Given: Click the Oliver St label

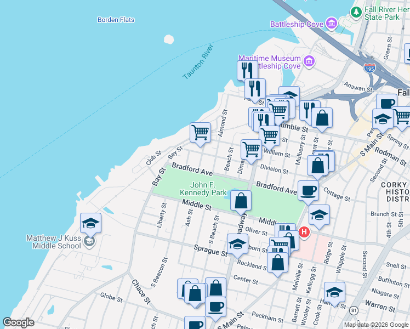Looking at the screenshot, I should point(257,231).
